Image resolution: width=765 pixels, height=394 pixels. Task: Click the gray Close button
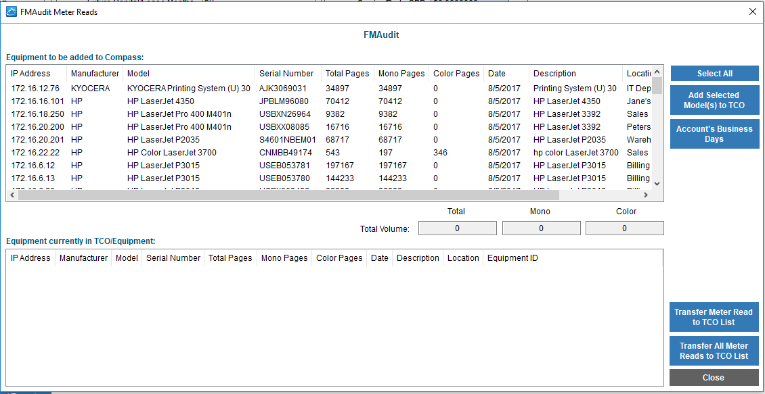pos(714,377)
